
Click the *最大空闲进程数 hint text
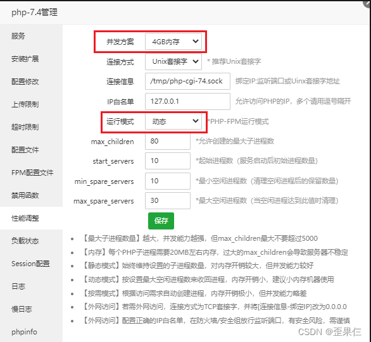[x=267, y=201]
